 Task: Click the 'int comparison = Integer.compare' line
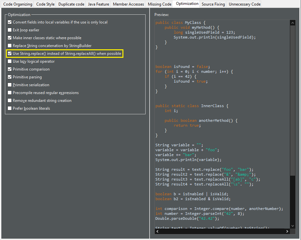pos(219,209)
